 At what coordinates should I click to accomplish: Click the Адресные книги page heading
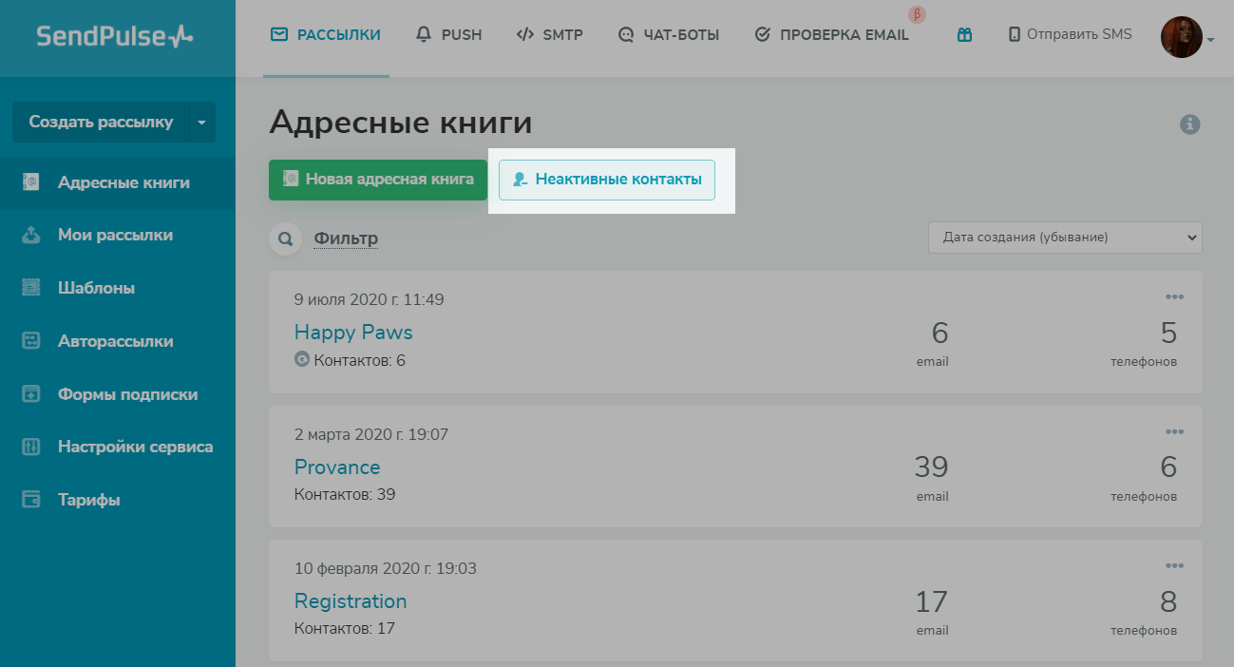point(400,123)
